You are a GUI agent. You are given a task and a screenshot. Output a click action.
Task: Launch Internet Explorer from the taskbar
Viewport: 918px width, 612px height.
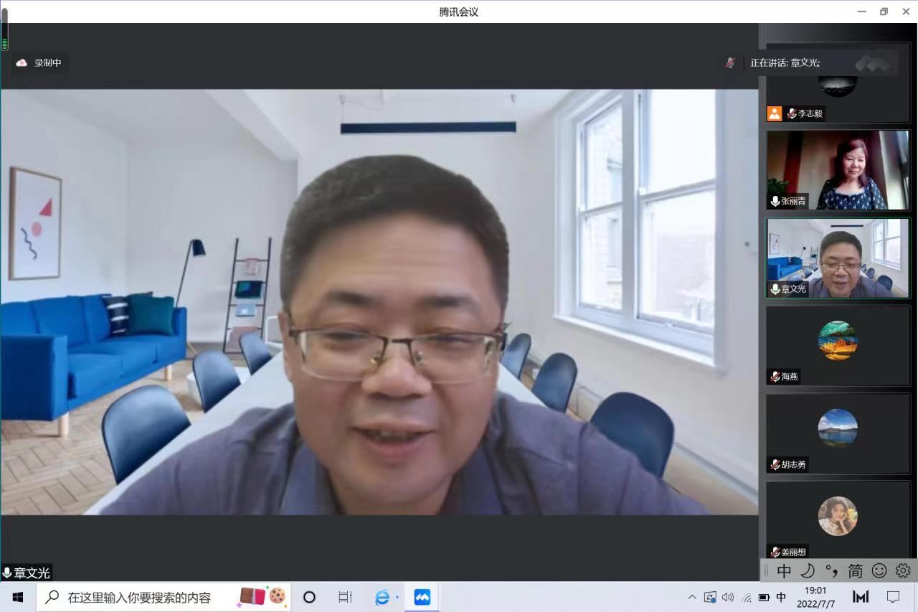pyautogui.click(x=382, y=597)
